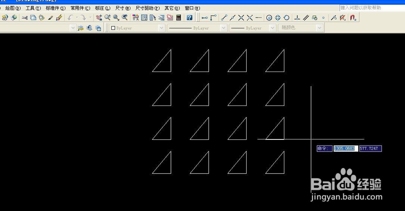Activate the Pan realtime hand tool
Viewport: 405px width, 211px height.
pyautogui.click(x=99, y=17)
